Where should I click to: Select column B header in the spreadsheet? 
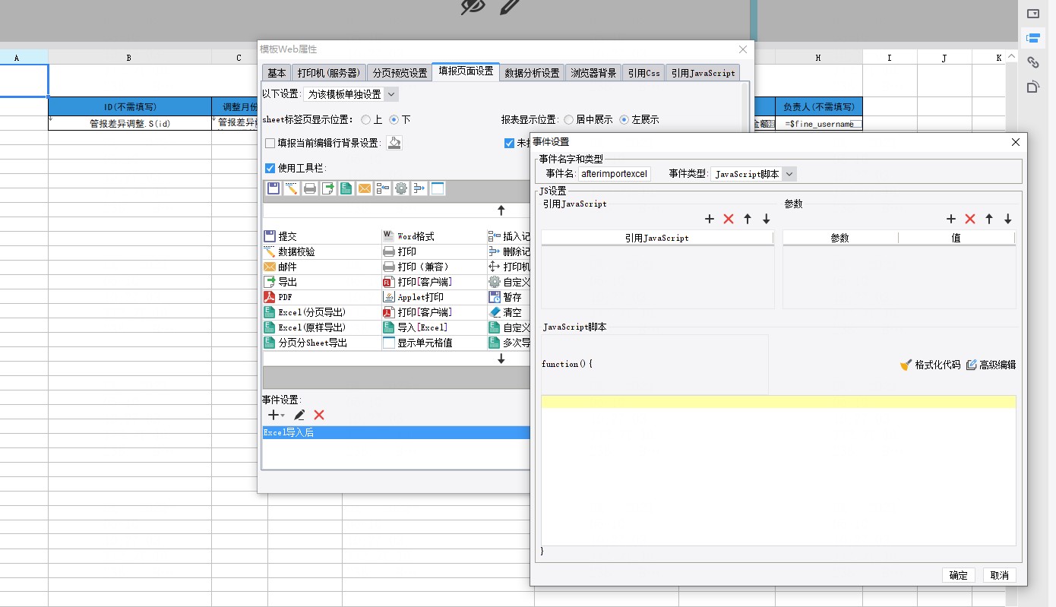pos(129,58)
